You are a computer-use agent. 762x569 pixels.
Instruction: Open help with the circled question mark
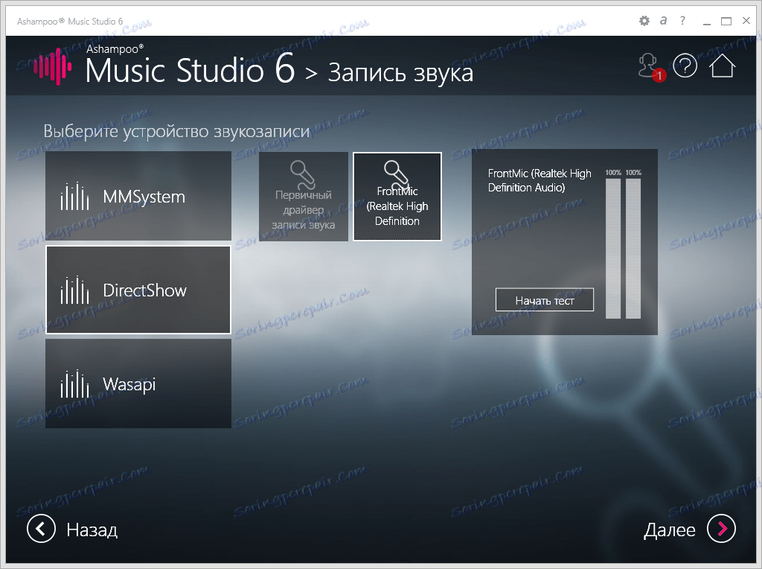tap(685, 66)
